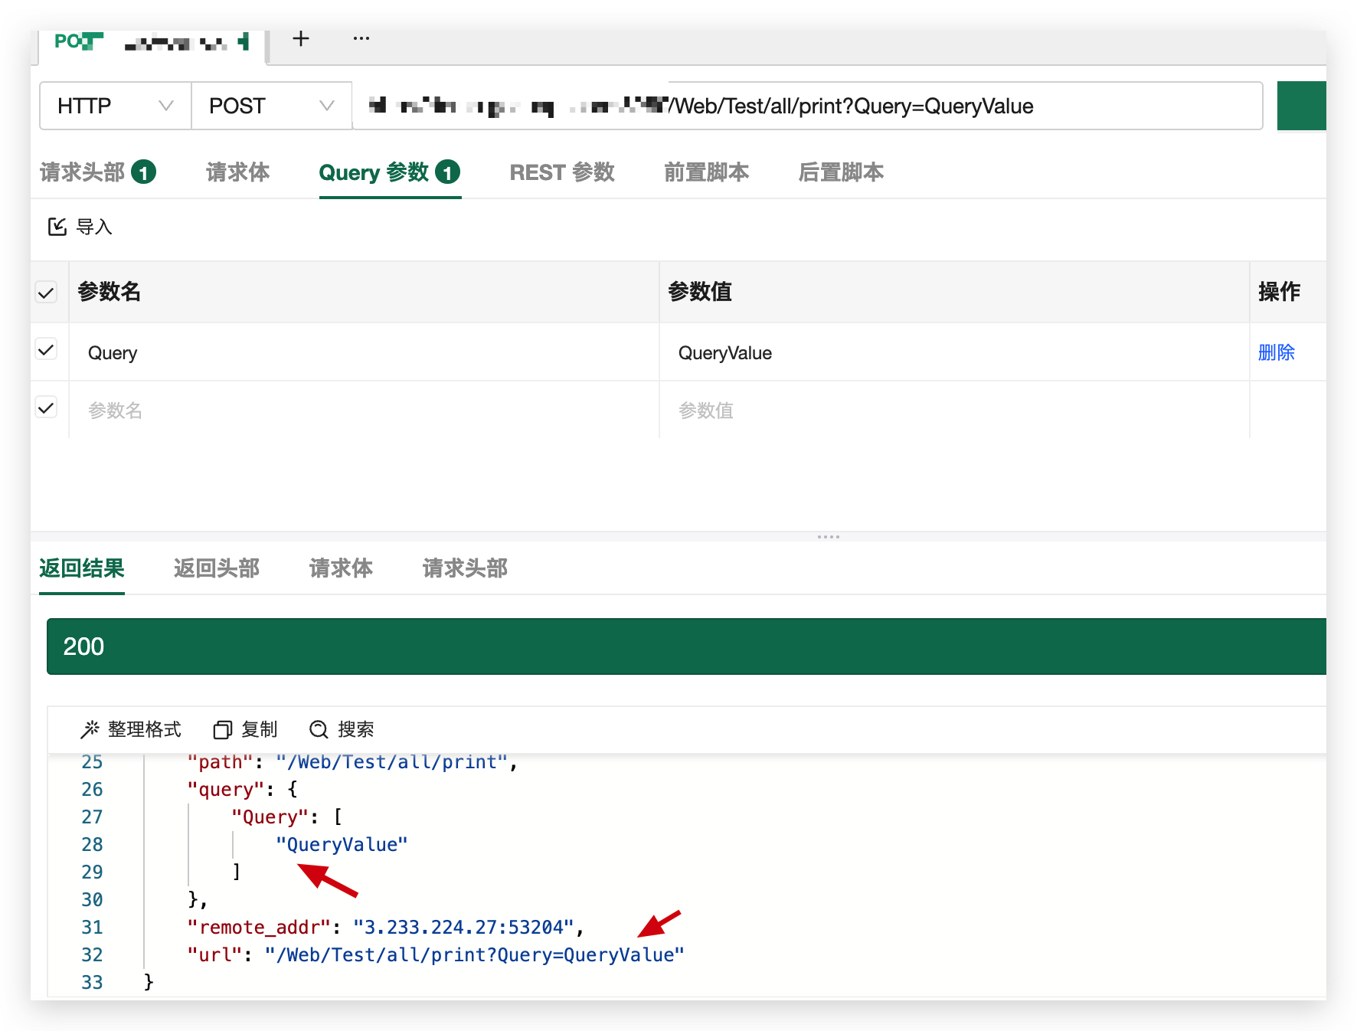Select the Query 参数 tab
The width and height of the screenshot is (1357, 1031).
point(390,172)
